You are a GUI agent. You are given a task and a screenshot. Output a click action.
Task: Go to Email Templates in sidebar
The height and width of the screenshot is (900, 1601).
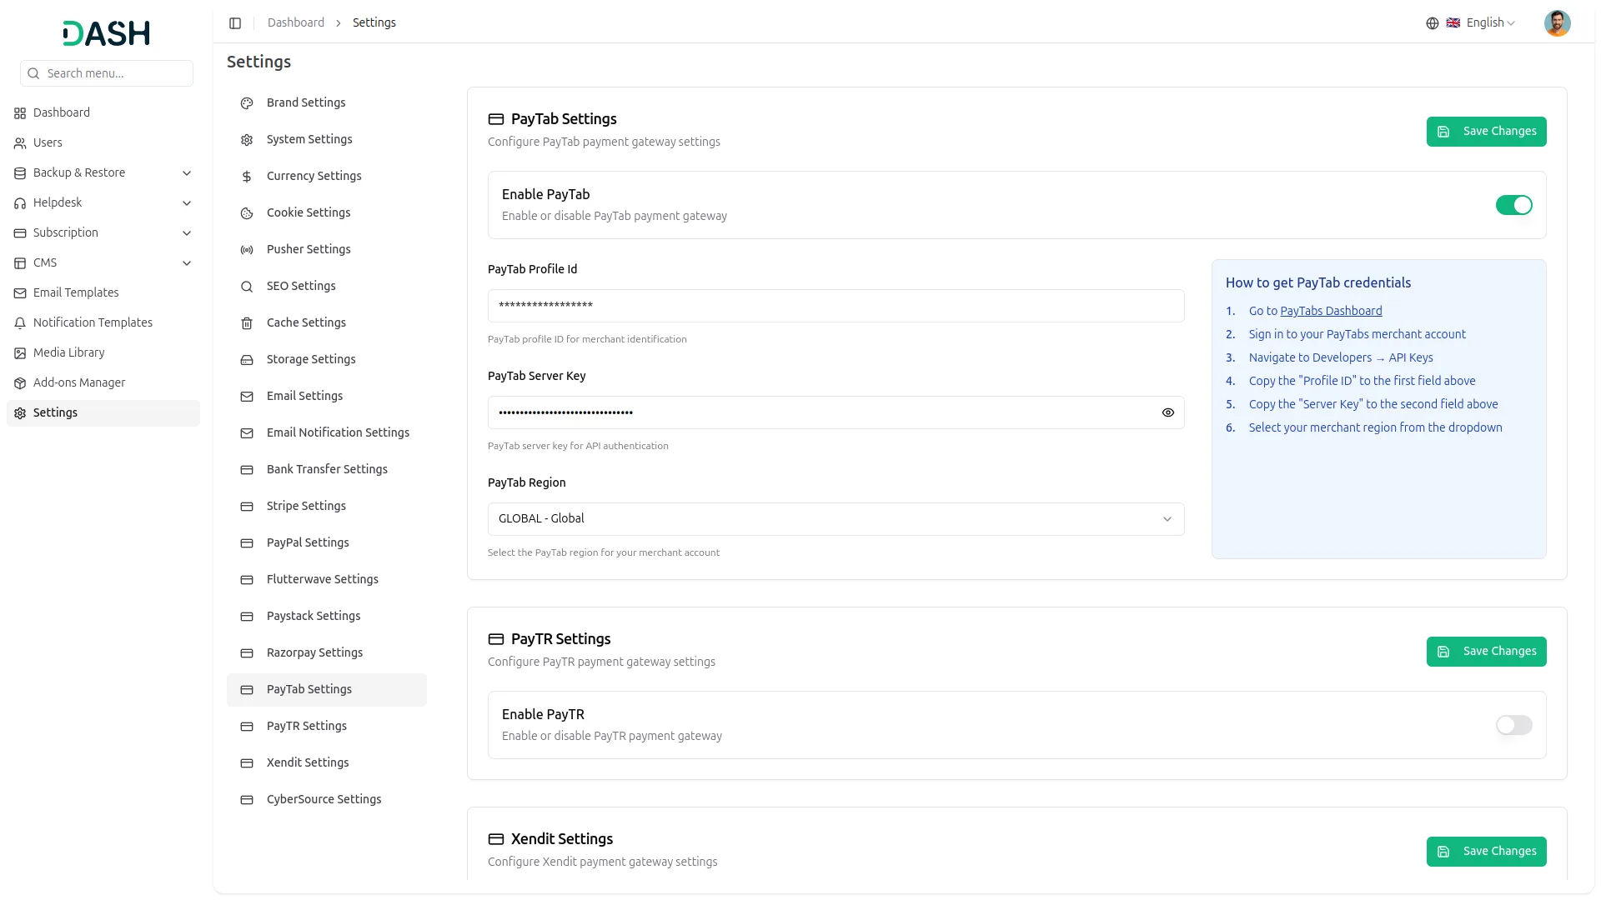pyautogui.click(x=76, y=292)
